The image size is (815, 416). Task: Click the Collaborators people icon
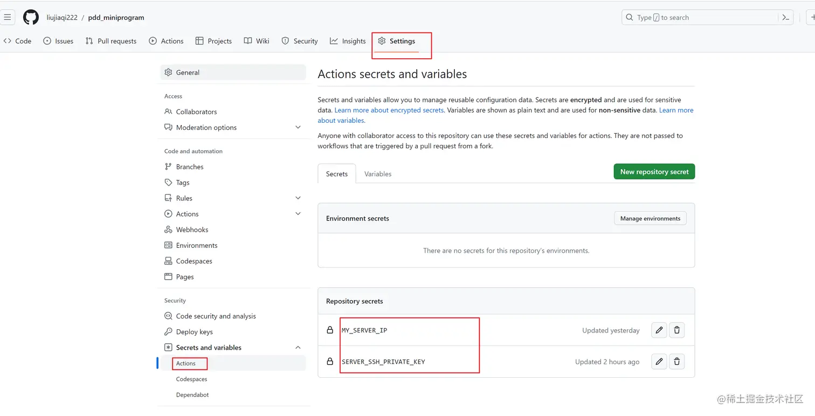[x=168, y=112]
